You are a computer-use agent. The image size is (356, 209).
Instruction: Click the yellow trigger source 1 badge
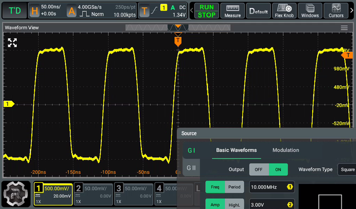coord(164,7)
